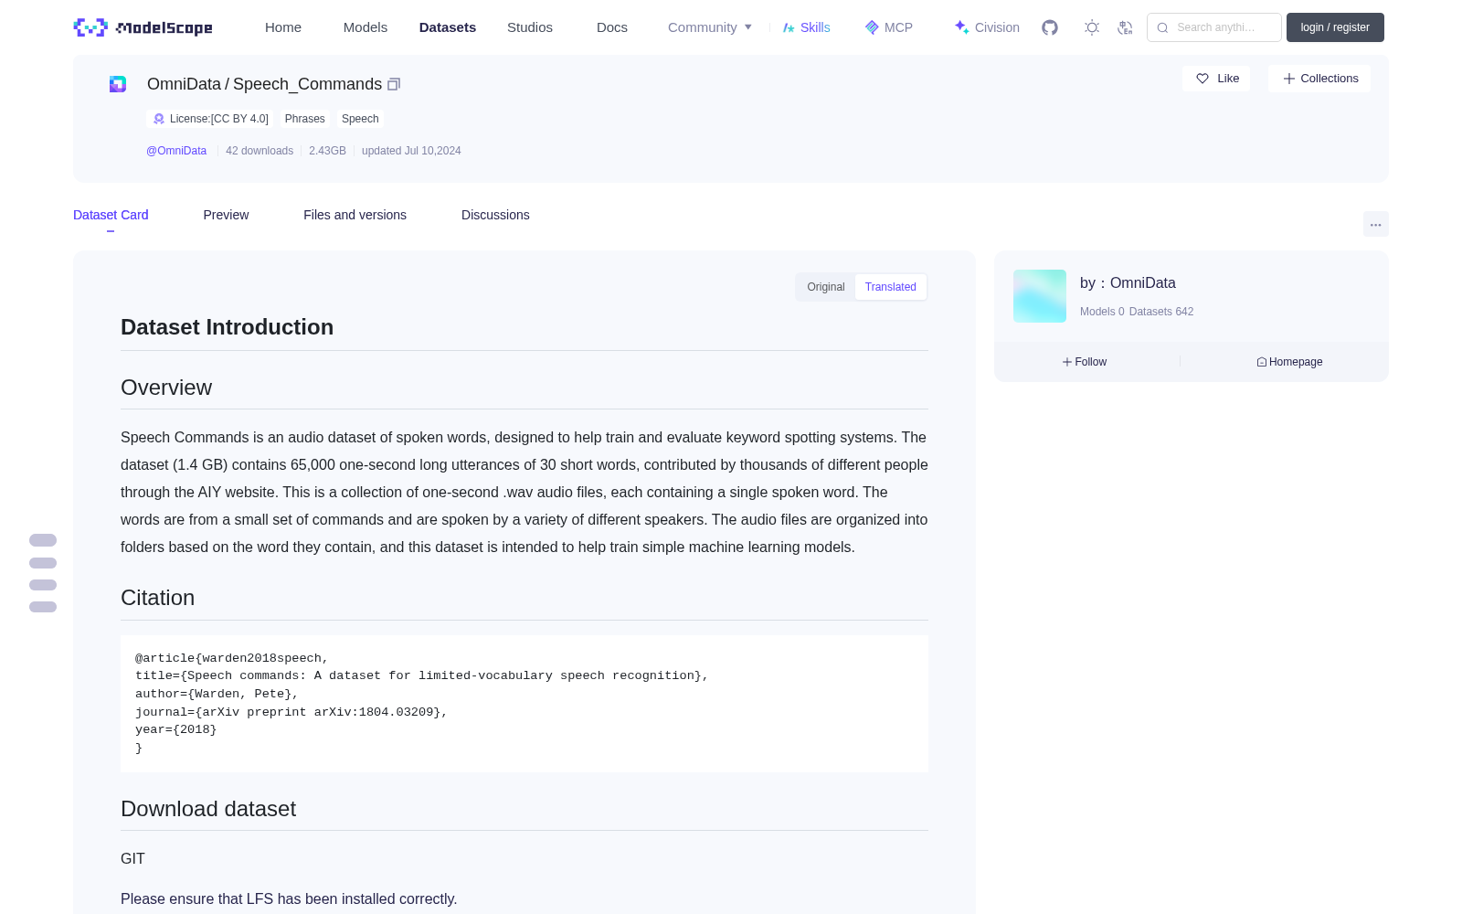
Task: Go to the Home page
Action: click(x=283, y=27)
